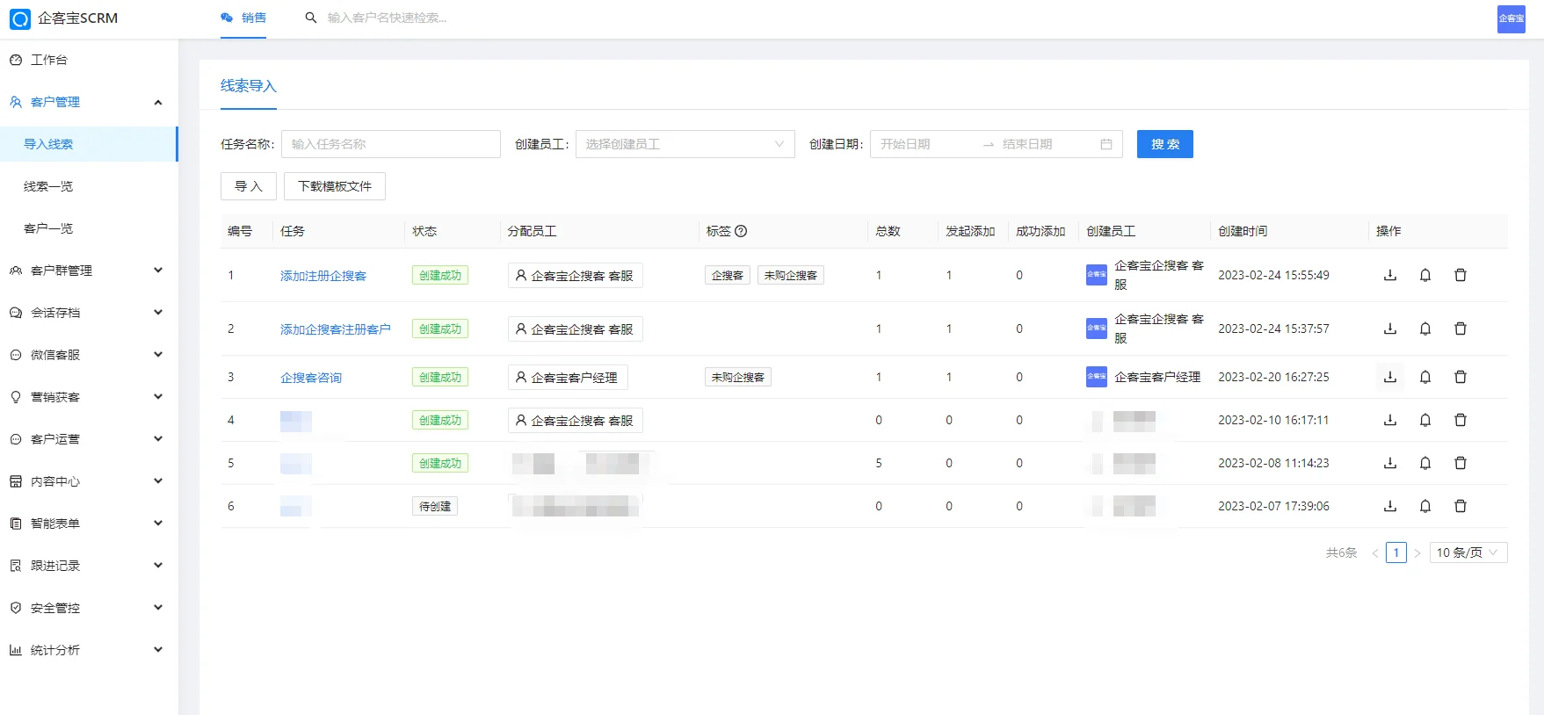Download data for row number 6
This screenshot has height=715, width=1544.
pyautogui.click(x=1390, y=506)
